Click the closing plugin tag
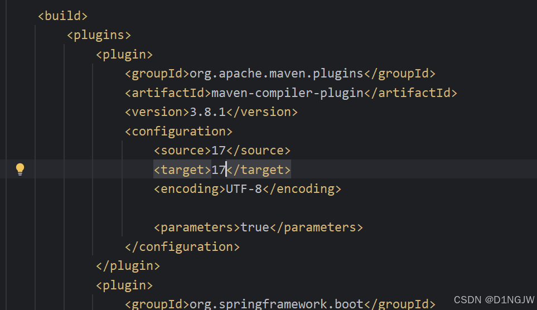The image size is (537, 310). (128, 266)
